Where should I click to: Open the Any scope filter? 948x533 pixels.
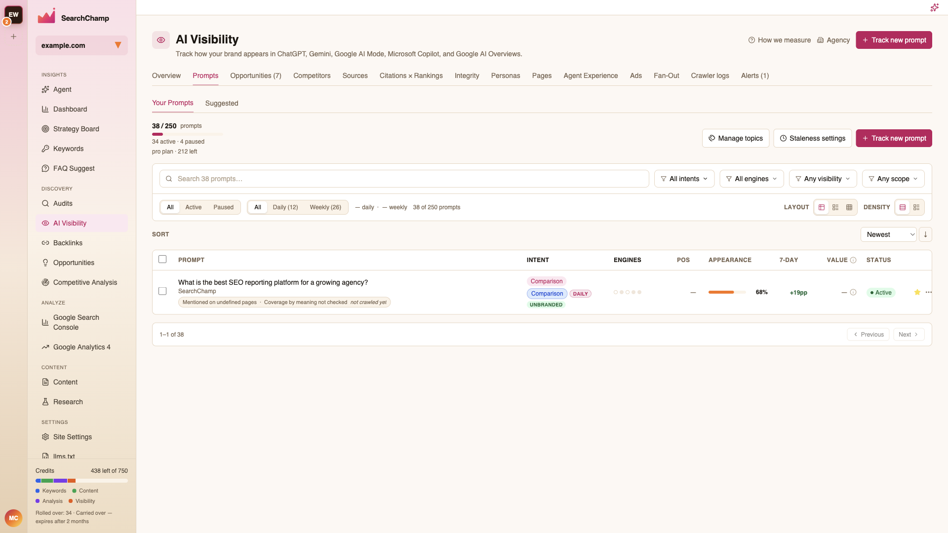[x=893, y=179]
